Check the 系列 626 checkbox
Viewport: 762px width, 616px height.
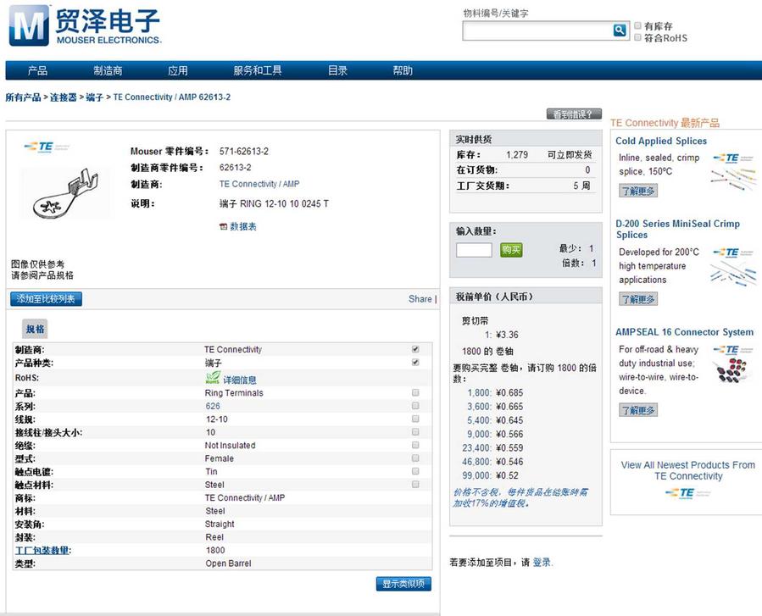point(415,405)
